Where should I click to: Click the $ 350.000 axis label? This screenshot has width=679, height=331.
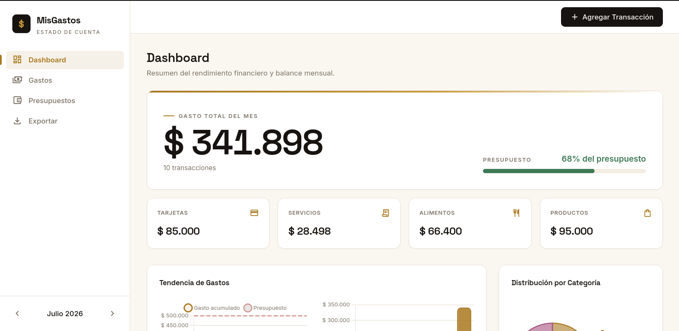point(336,304)
